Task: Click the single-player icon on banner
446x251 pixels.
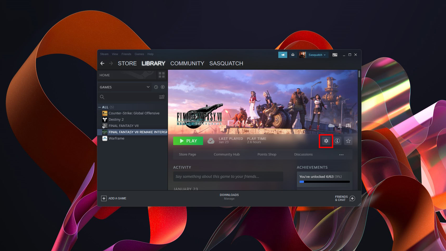Action: pyautogui.click(x=340, y=126)
